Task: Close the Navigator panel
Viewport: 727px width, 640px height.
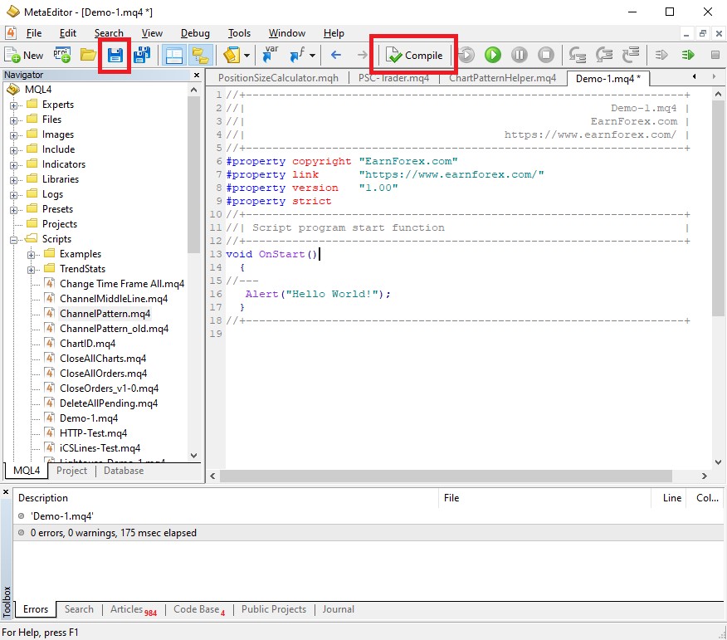Action: click(x=197, y=76)
